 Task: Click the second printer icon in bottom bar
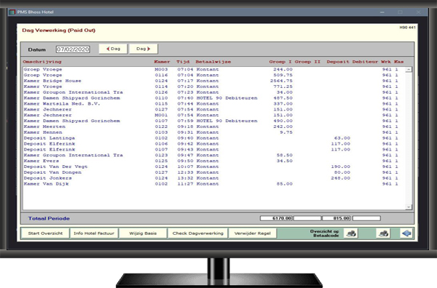coord(384,233)
